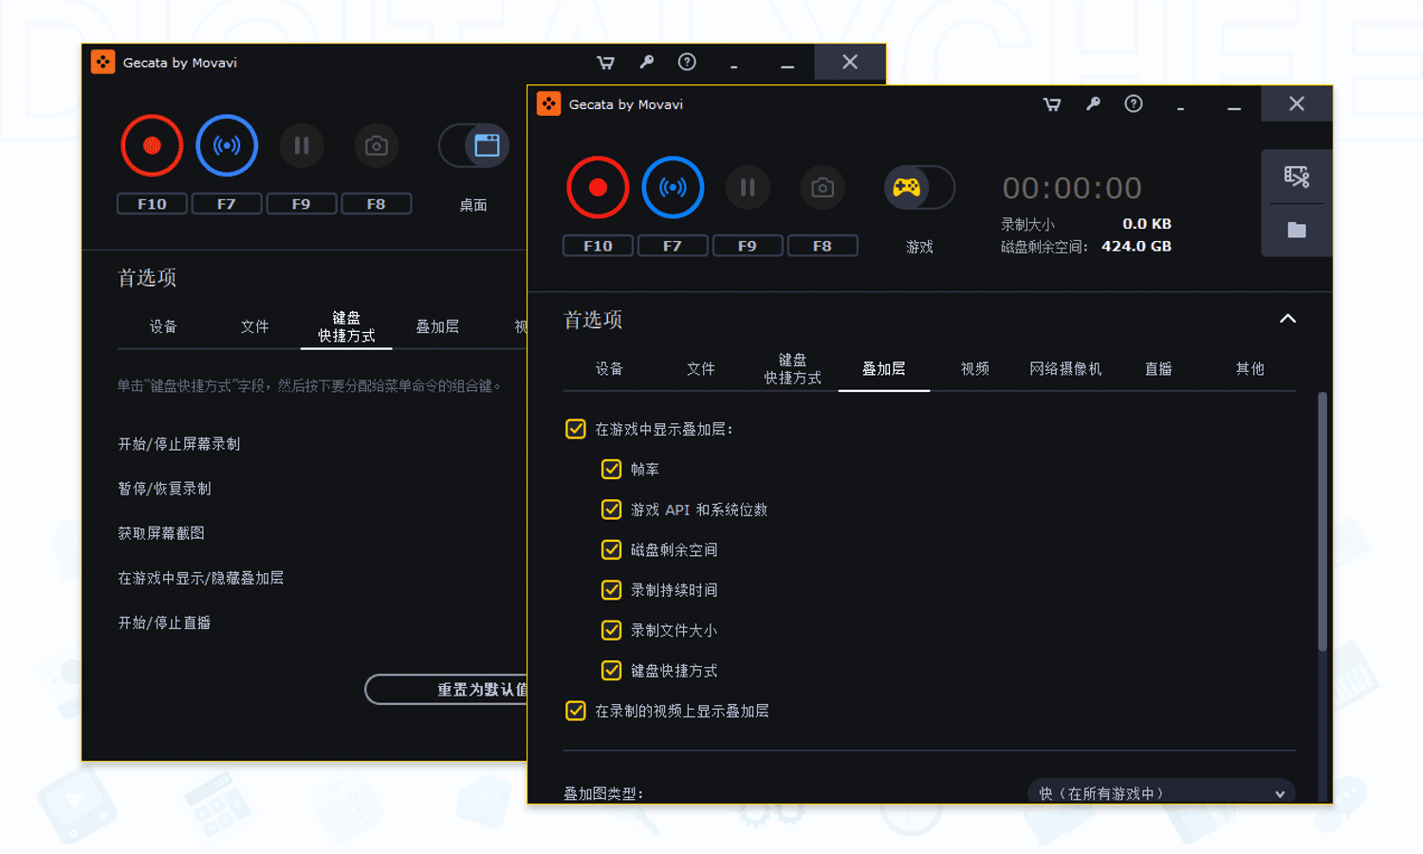This screenshot has width=1423, height=854.
Task: Open the shopping cart icon in front window
Action: pyautogui.click(x=1052, y=104)
